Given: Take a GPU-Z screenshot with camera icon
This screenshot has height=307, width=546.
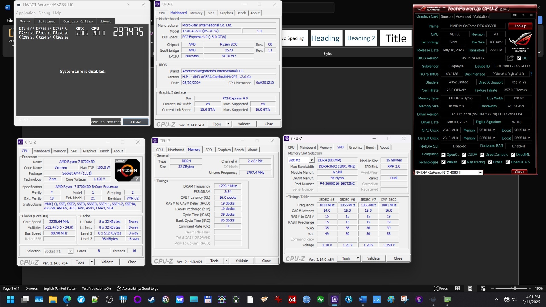Looking at the screenshot, I should tap(515, 15).
